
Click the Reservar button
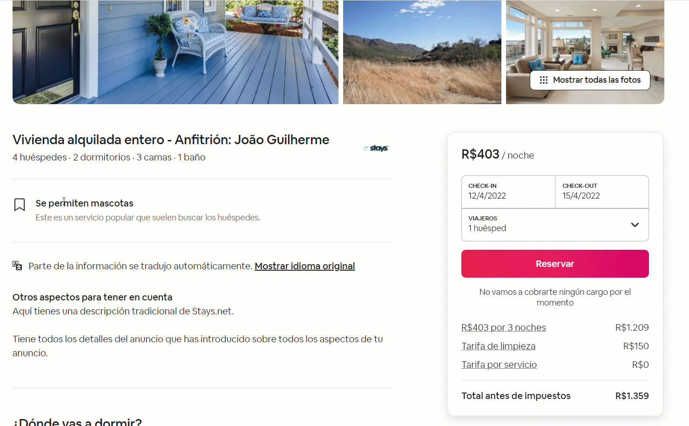555,264
